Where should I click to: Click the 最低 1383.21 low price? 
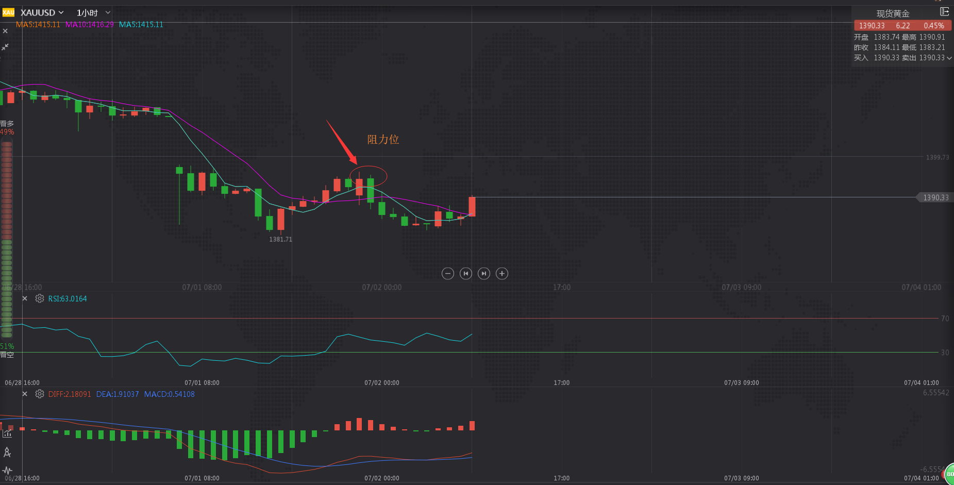pos(924,47)
